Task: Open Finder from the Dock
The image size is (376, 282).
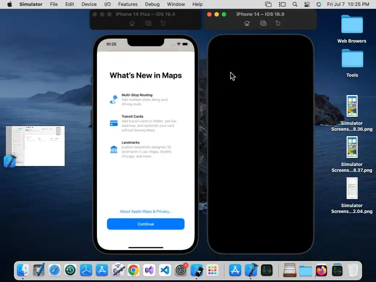Action: pyautogui.click(x=23, y=270)
